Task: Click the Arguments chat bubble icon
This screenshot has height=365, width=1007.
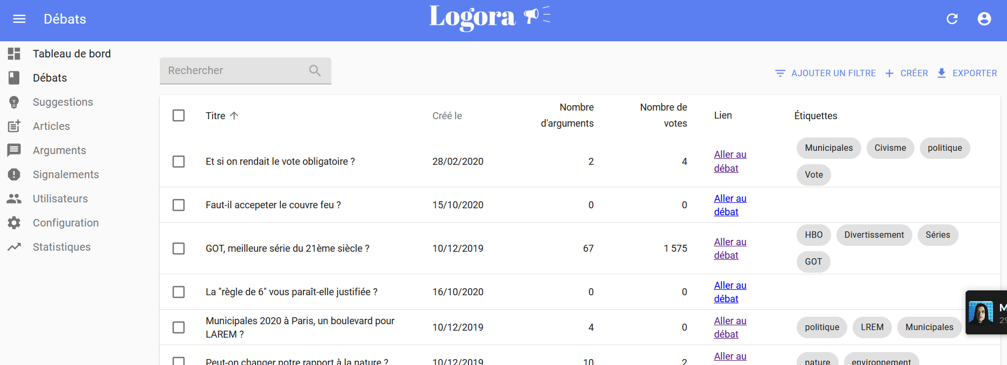Action: [14, 150]
